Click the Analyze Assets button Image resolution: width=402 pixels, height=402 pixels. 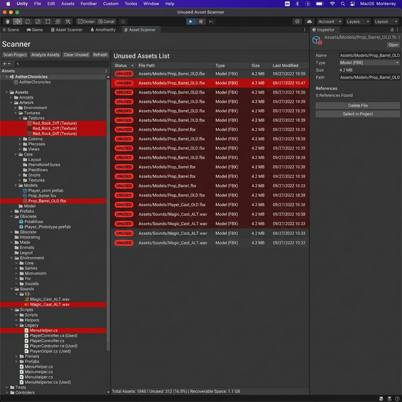click(x=45, y=55)
